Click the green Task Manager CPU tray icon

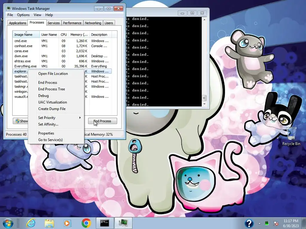point(267,223)
